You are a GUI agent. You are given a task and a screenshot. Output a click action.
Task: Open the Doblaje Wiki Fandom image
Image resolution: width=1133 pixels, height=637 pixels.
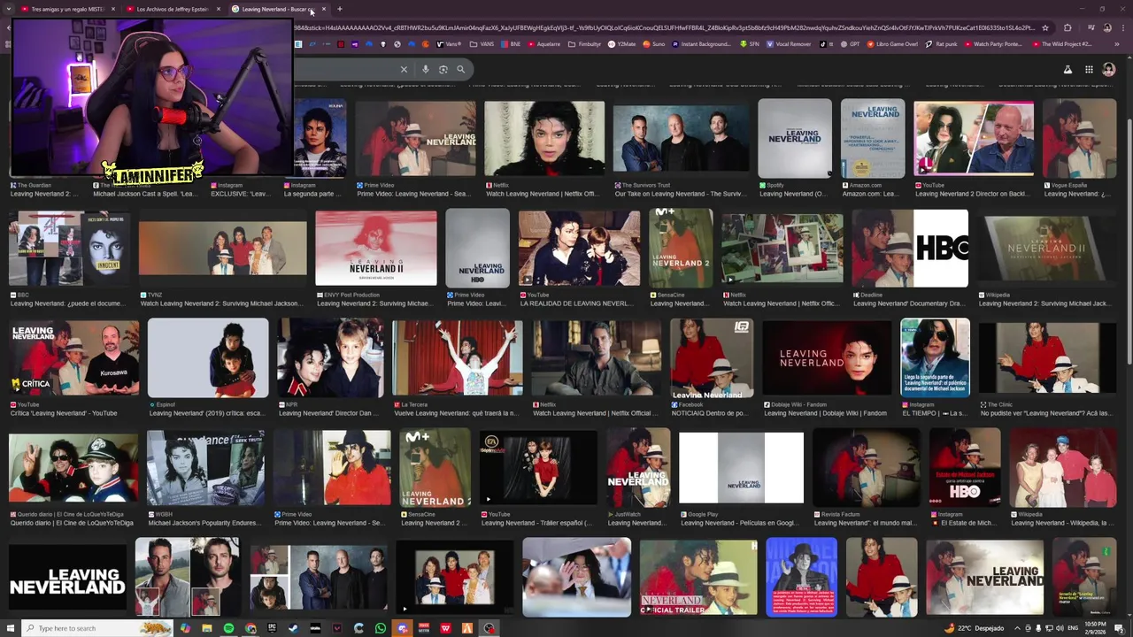point(827,358)
